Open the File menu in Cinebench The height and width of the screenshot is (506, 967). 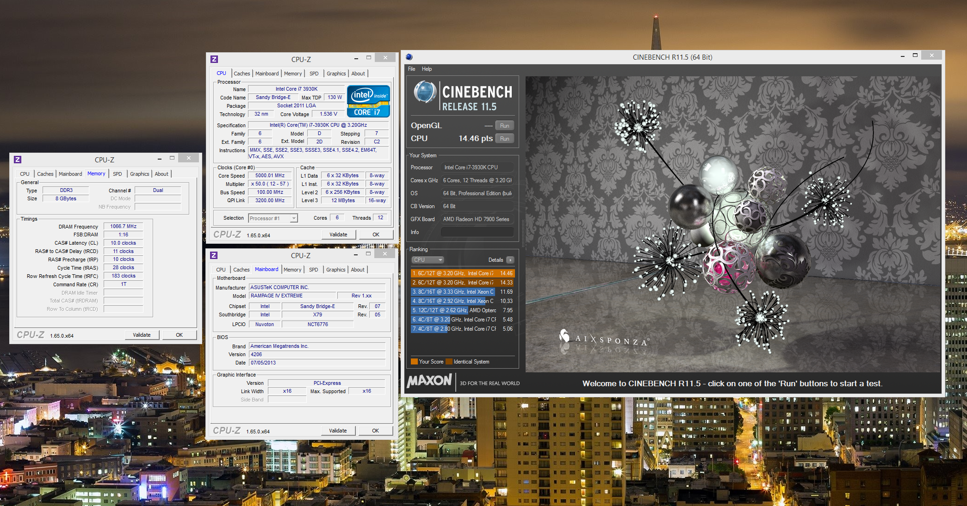[x=411, y=69]
